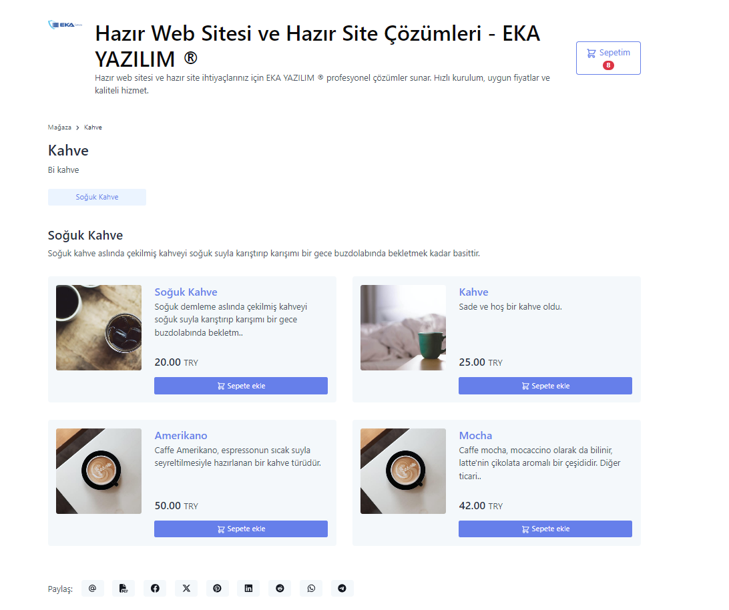Add Mocha to the cart
Image resolution: width=729 pixels, height=610 pixels.
click(545, 529)
